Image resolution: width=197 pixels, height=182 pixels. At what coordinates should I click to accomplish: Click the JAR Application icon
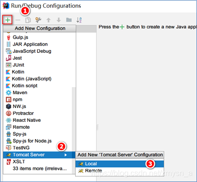click(8, 44)
